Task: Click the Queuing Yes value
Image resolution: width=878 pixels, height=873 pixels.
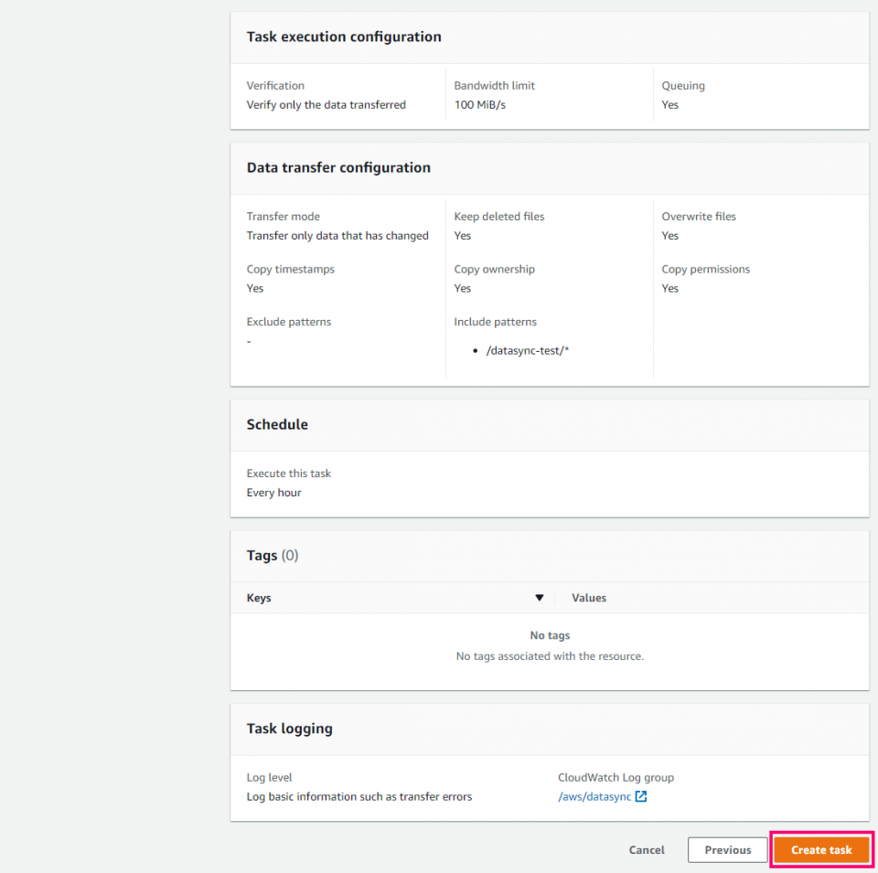Action: coord(669,104)
